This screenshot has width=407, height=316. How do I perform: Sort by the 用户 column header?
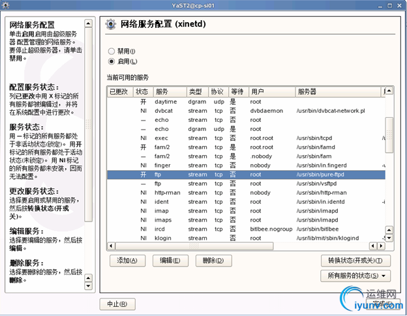[x=272, y=92]
